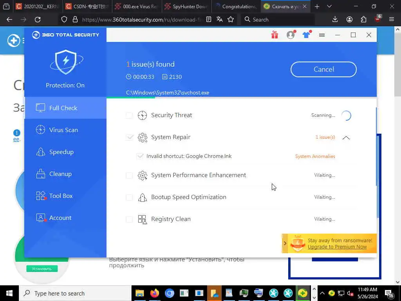
Task: Open the t-shirt theme skin icon
Action: tap(306, 35)
